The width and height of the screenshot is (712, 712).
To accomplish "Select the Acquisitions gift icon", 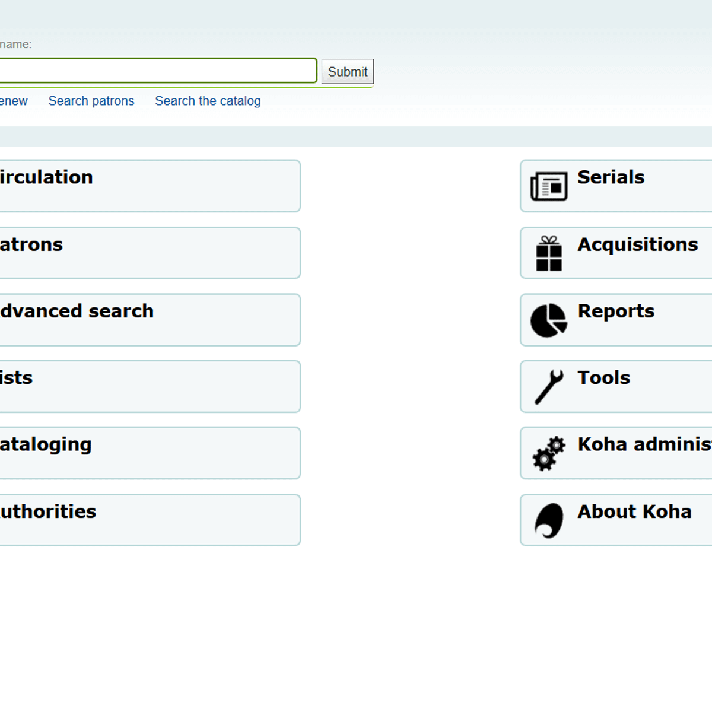I will click(x=548, y=253).
